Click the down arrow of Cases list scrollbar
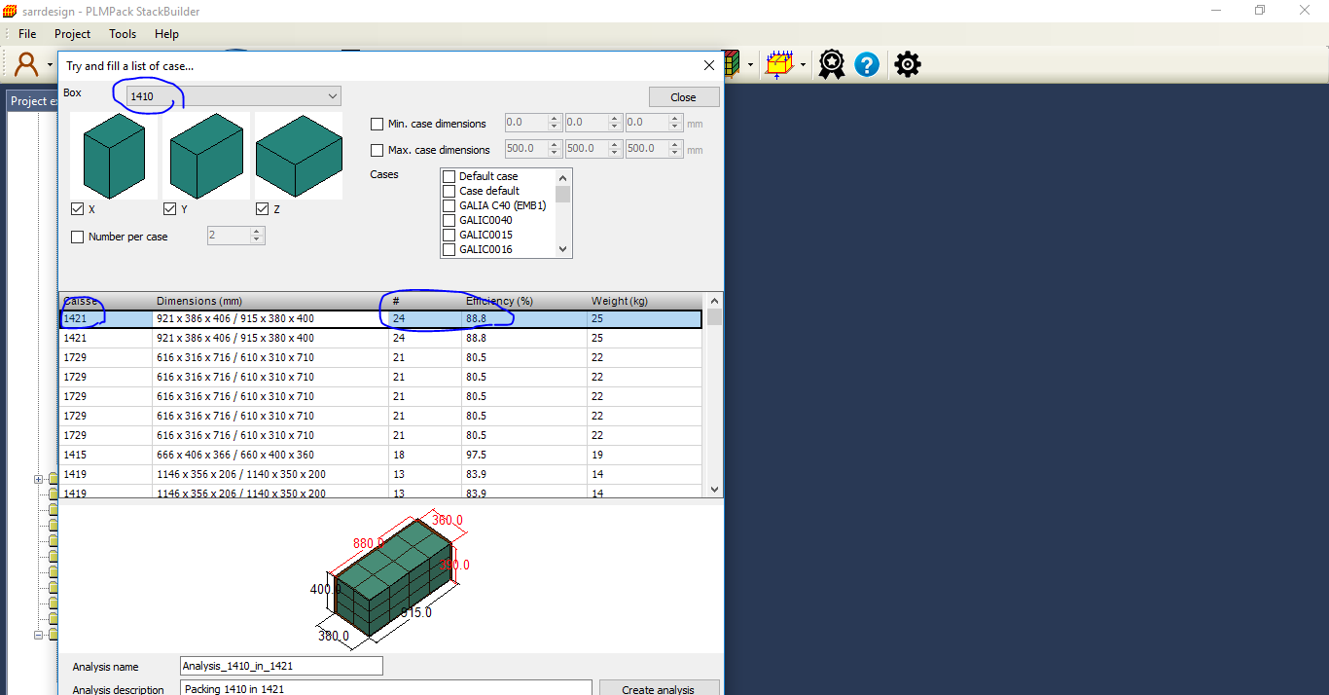Image resolution: width=1329 pixels, height=695 pixels. [562, 249]
